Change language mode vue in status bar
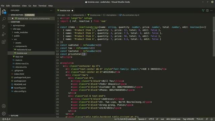 (162, 119)
